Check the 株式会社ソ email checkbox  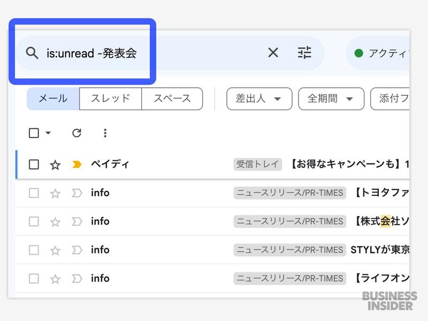click(x=34, y=221)
